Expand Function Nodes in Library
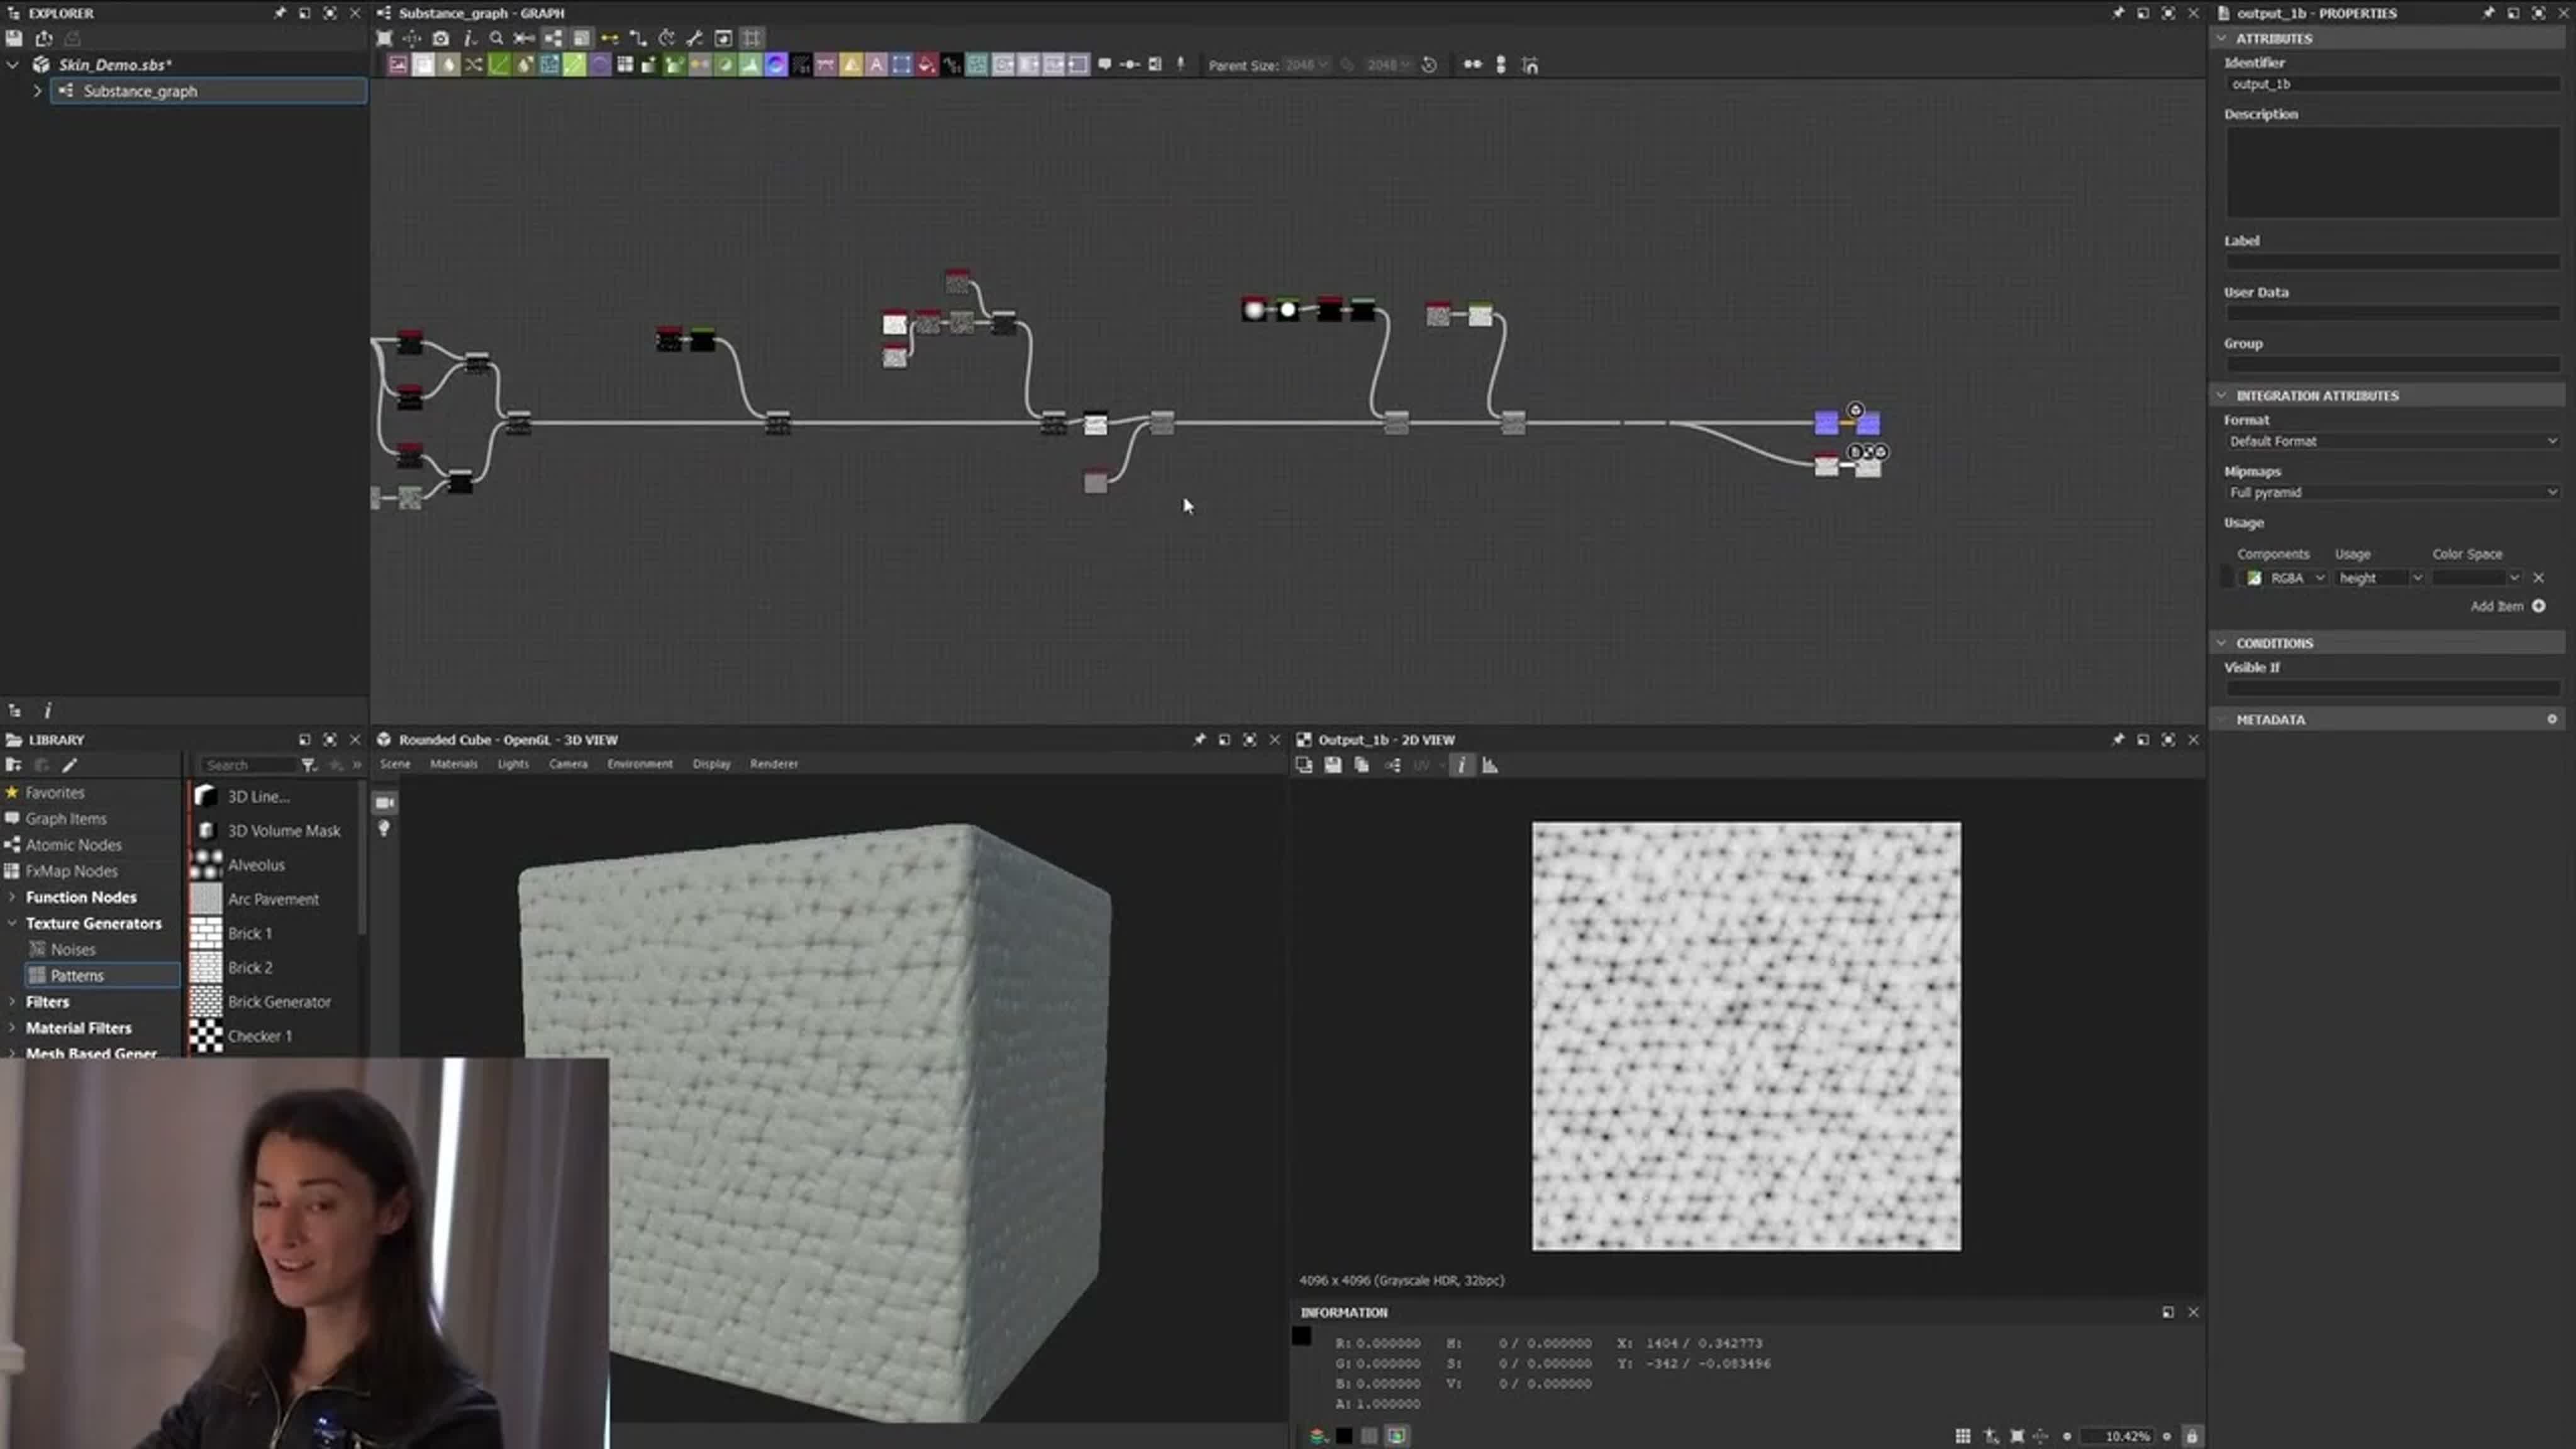 (12, 897)
